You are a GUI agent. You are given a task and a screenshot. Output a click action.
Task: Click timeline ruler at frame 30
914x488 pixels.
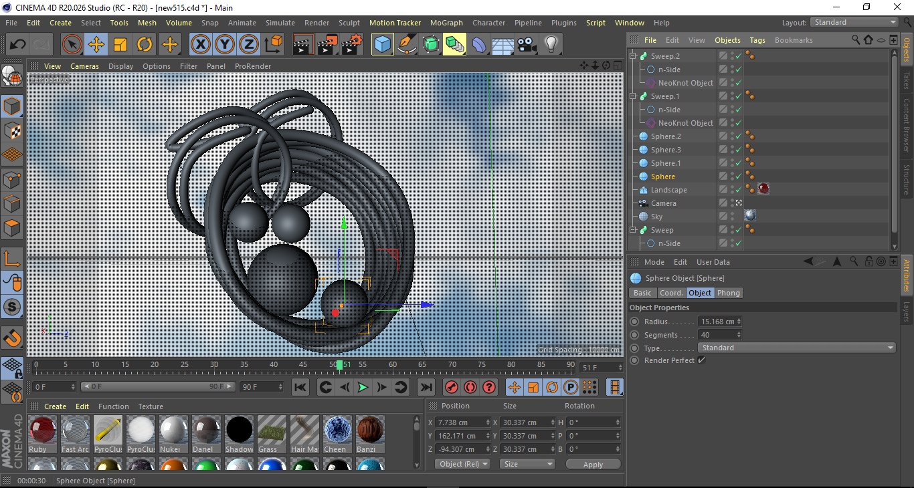214,365
